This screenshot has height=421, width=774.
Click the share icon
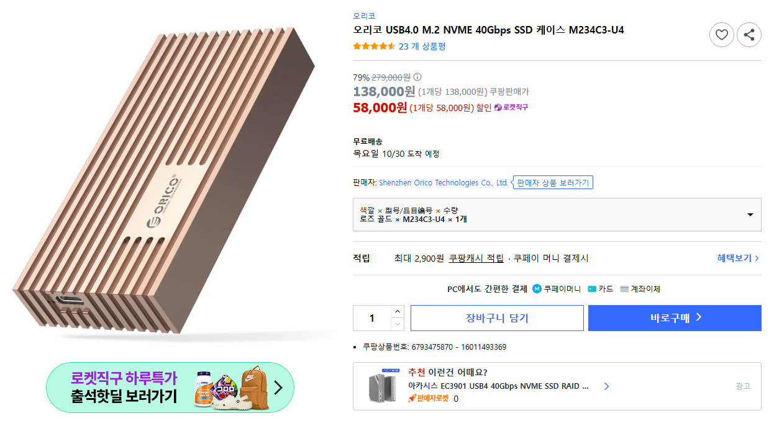pyautogui.click(x=749, y=35)
